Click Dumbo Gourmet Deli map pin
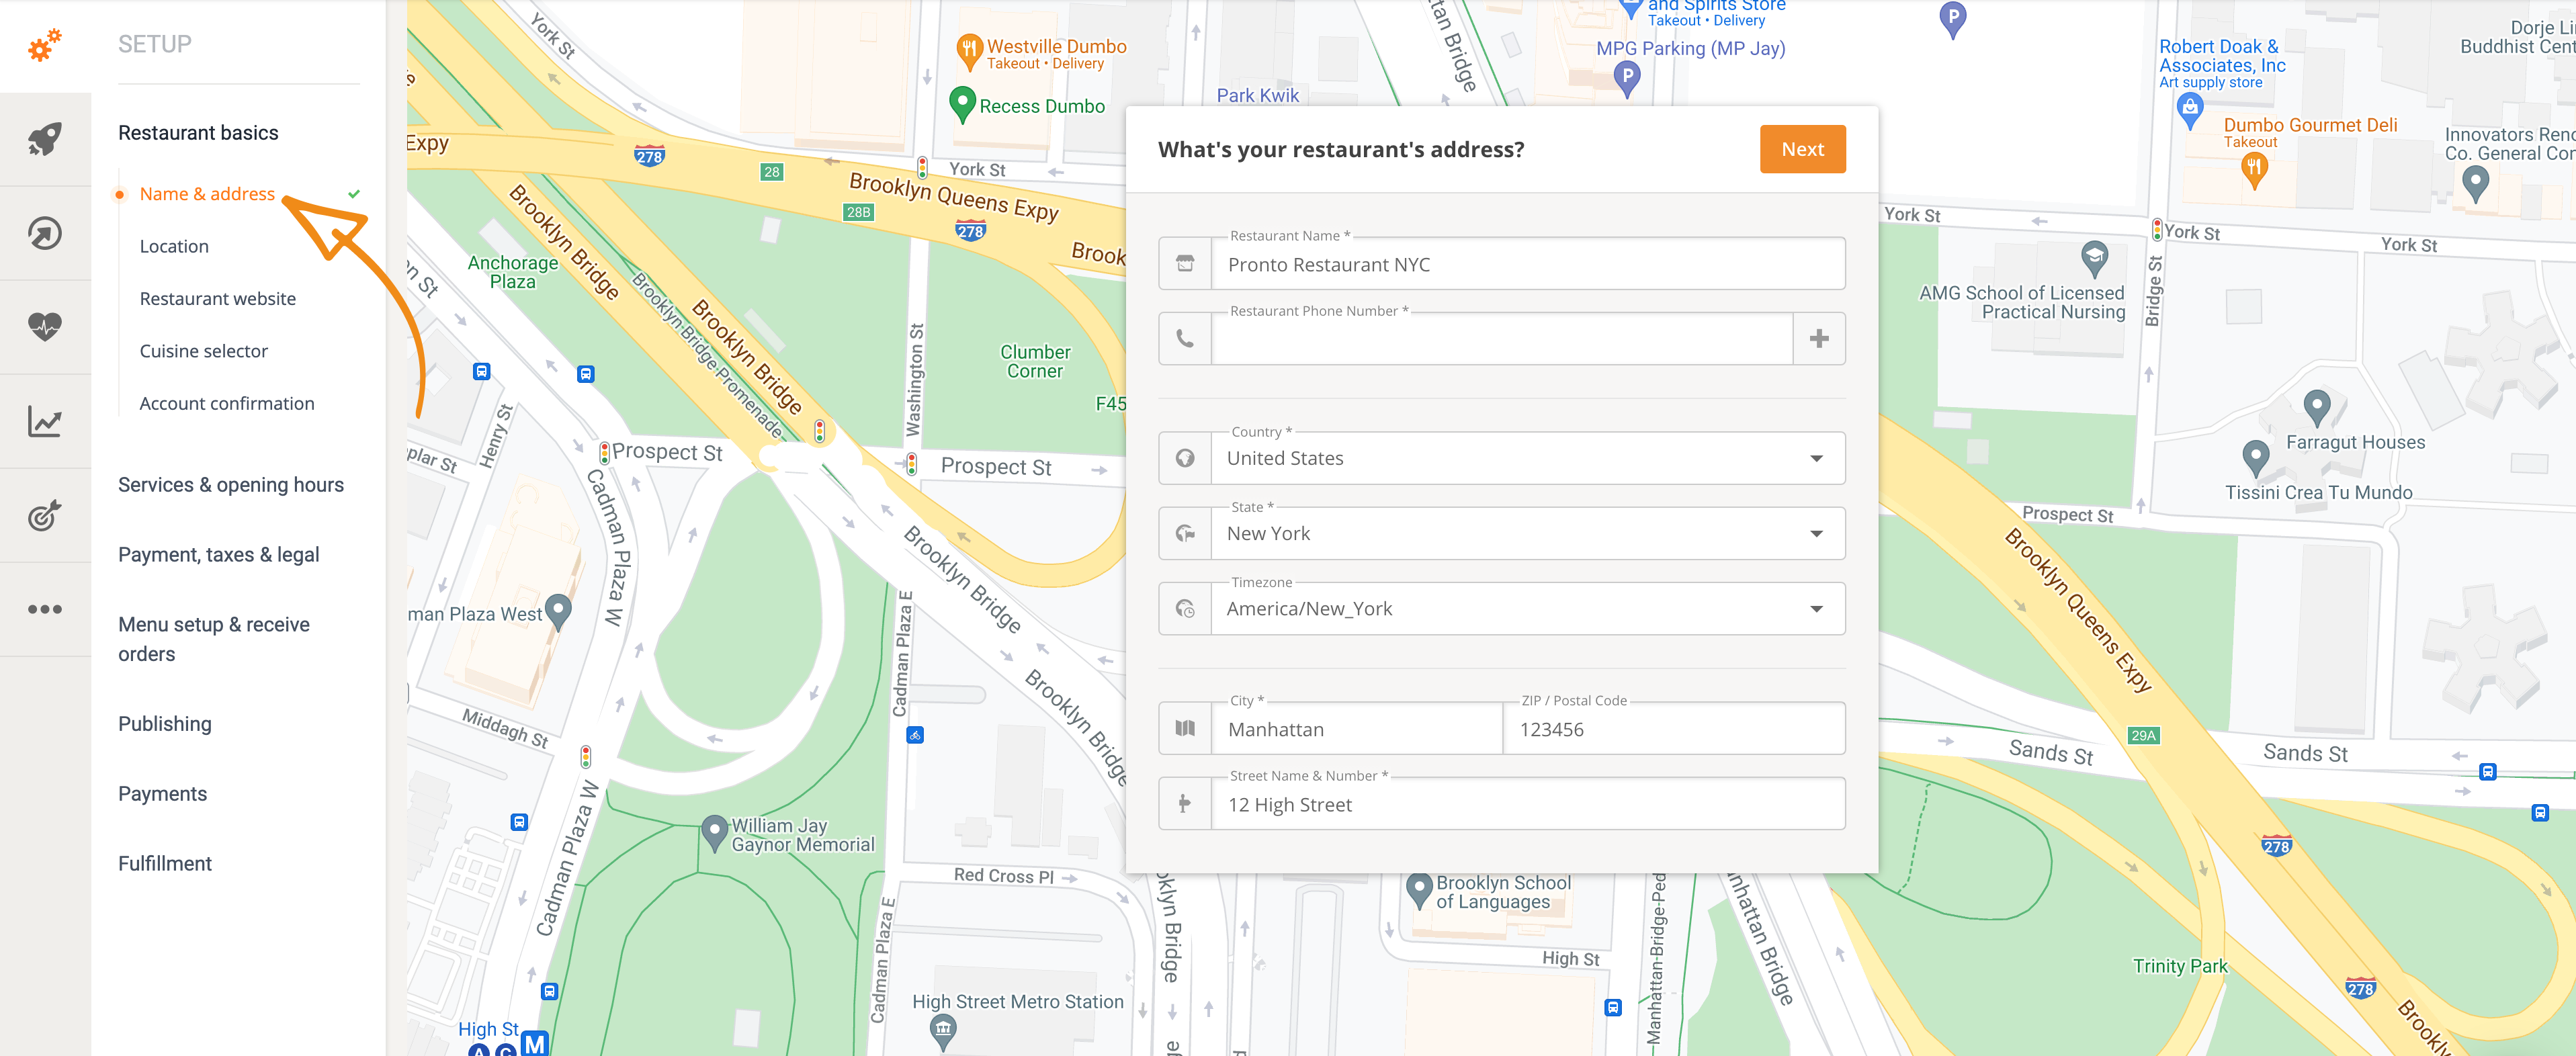Screen dimensions: 2576x1056 pyautogui.click(x=2253, y=169)
